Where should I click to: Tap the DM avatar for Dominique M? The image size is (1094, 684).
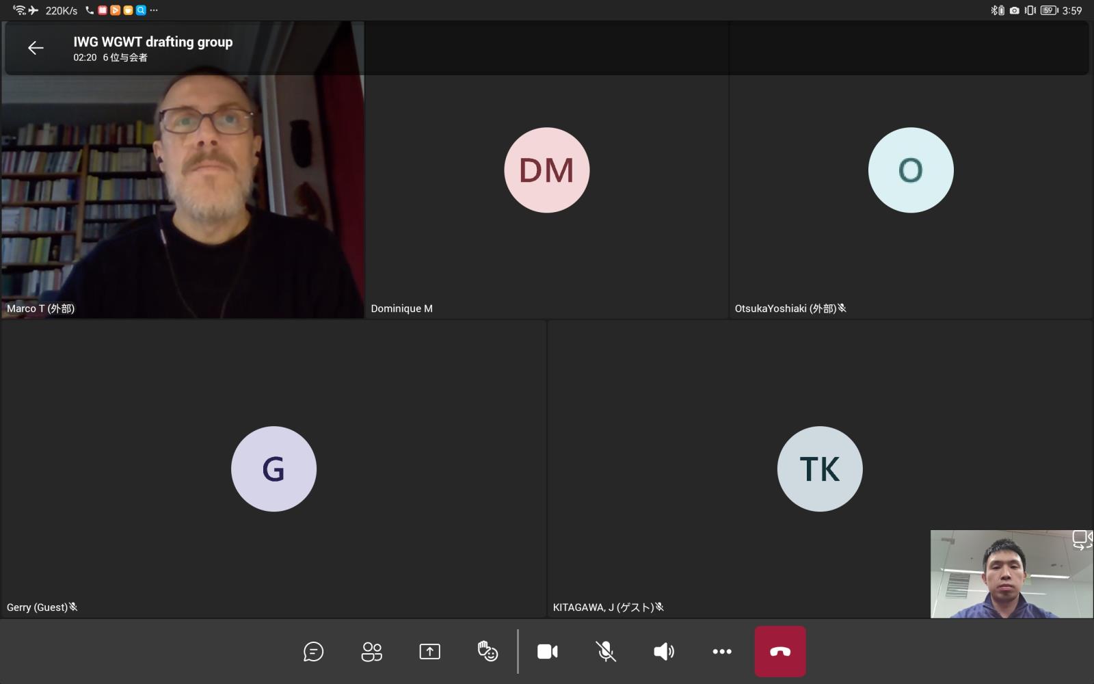pyautogui.click(x=546, y=170)
